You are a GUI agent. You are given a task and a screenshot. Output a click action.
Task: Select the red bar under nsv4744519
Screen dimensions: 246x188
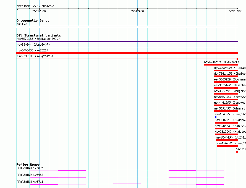point(221,65)
